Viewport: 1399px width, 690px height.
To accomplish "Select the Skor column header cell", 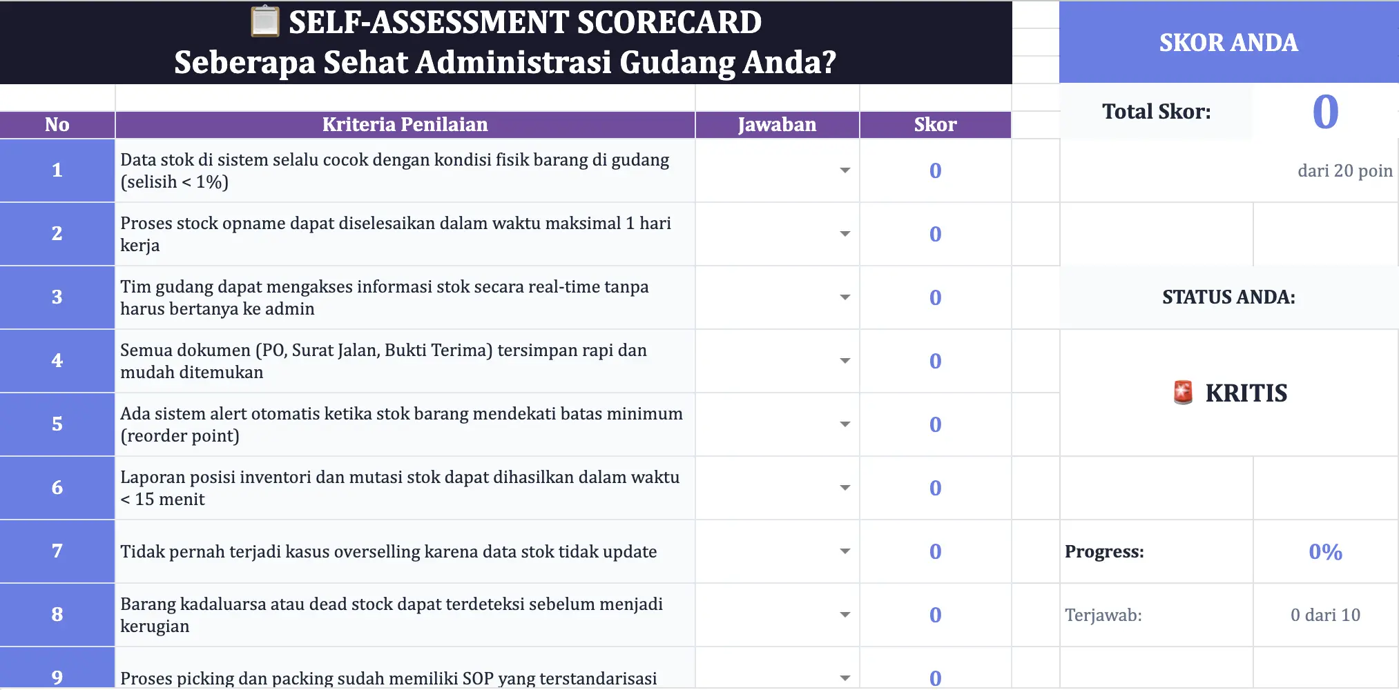I will (935, 125).
